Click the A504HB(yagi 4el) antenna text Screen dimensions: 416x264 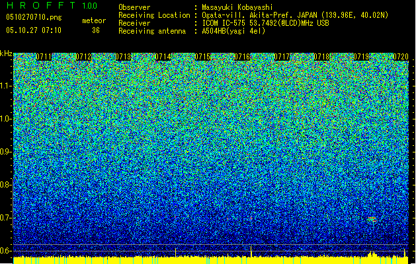[x=233, y=31]
